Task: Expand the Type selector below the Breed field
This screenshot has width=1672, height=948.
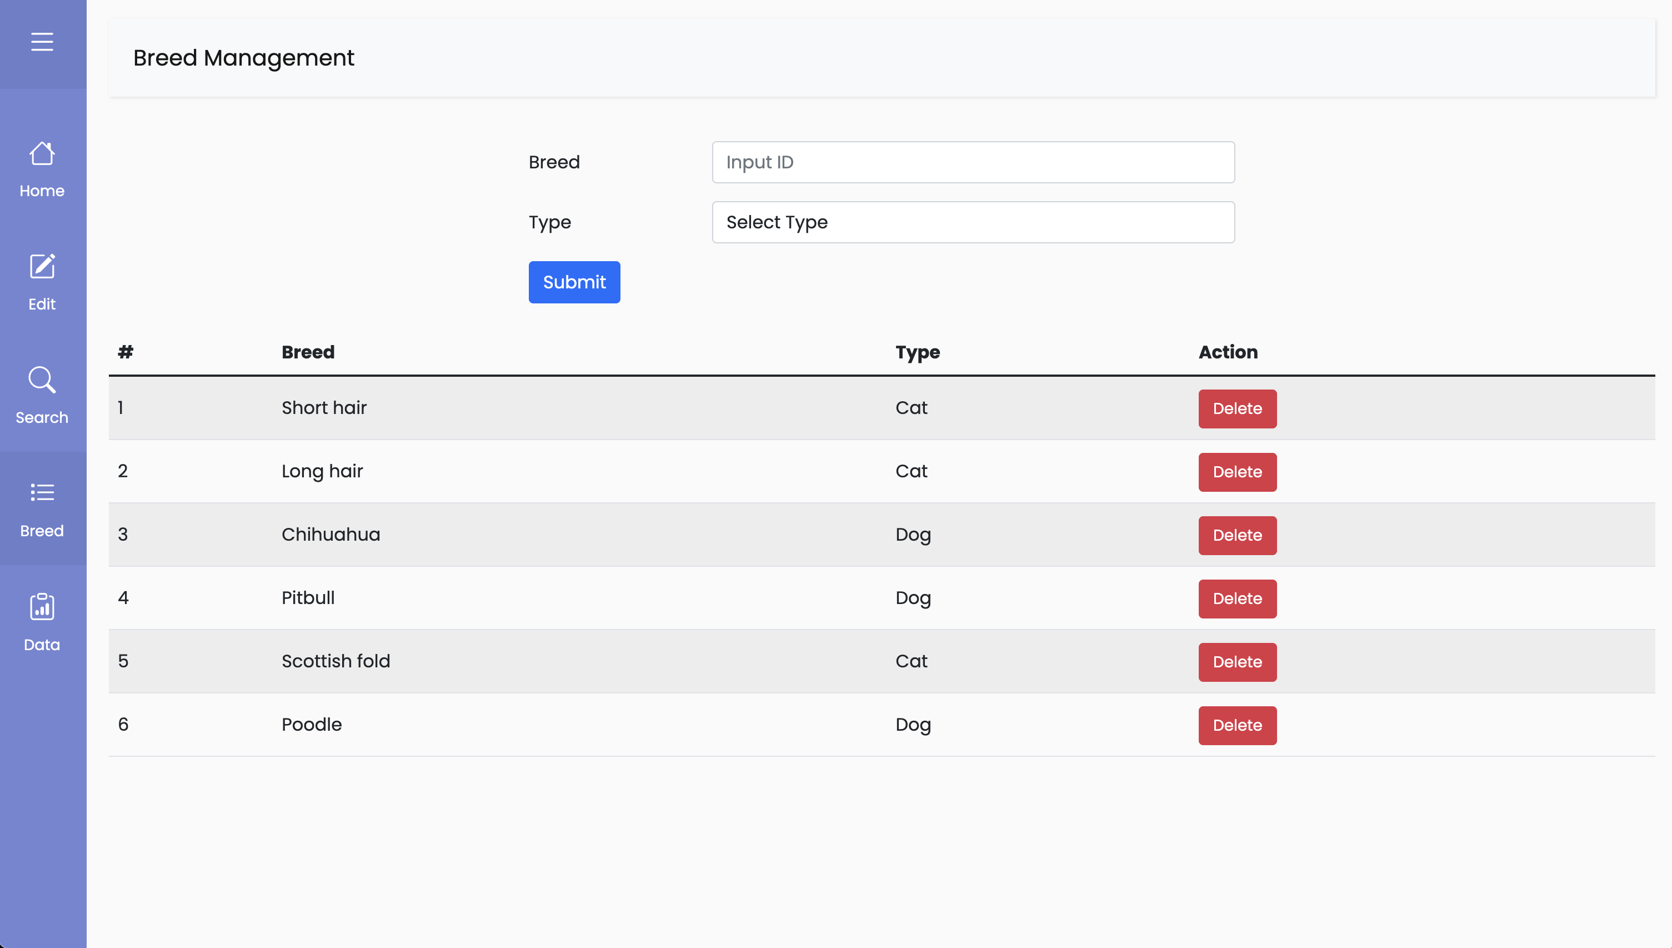Action: [x=972, y=222]
